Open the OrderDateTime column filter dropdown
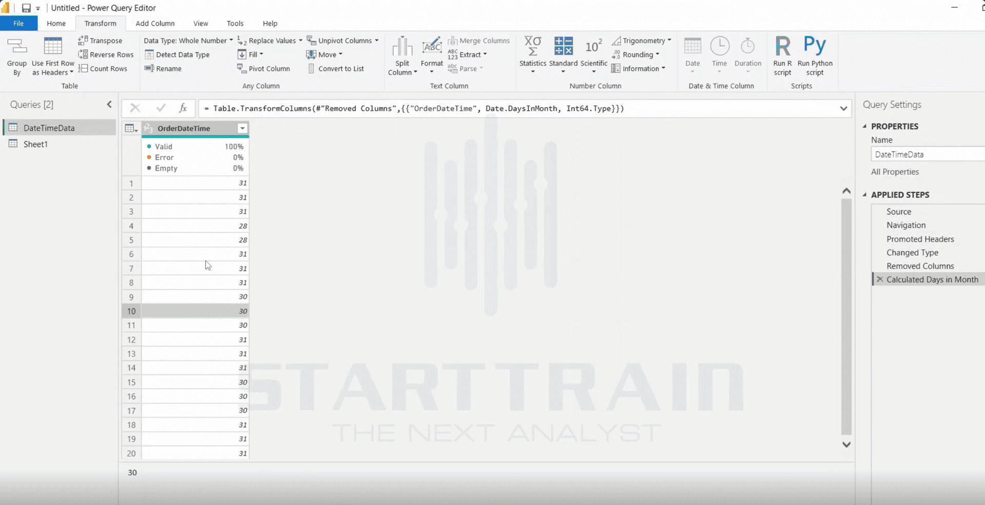This screenshot has height=505, width=985. point(242,128)
